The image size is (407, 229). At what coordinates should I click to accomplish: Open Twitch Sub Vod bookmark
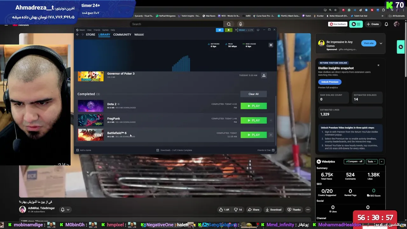point(359,16)
